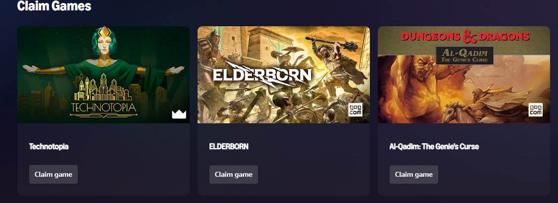This screenshot has height=203, width=558.
Task: Click the ELDERBORN slashed logo on artwork
Action: point(262,74)
